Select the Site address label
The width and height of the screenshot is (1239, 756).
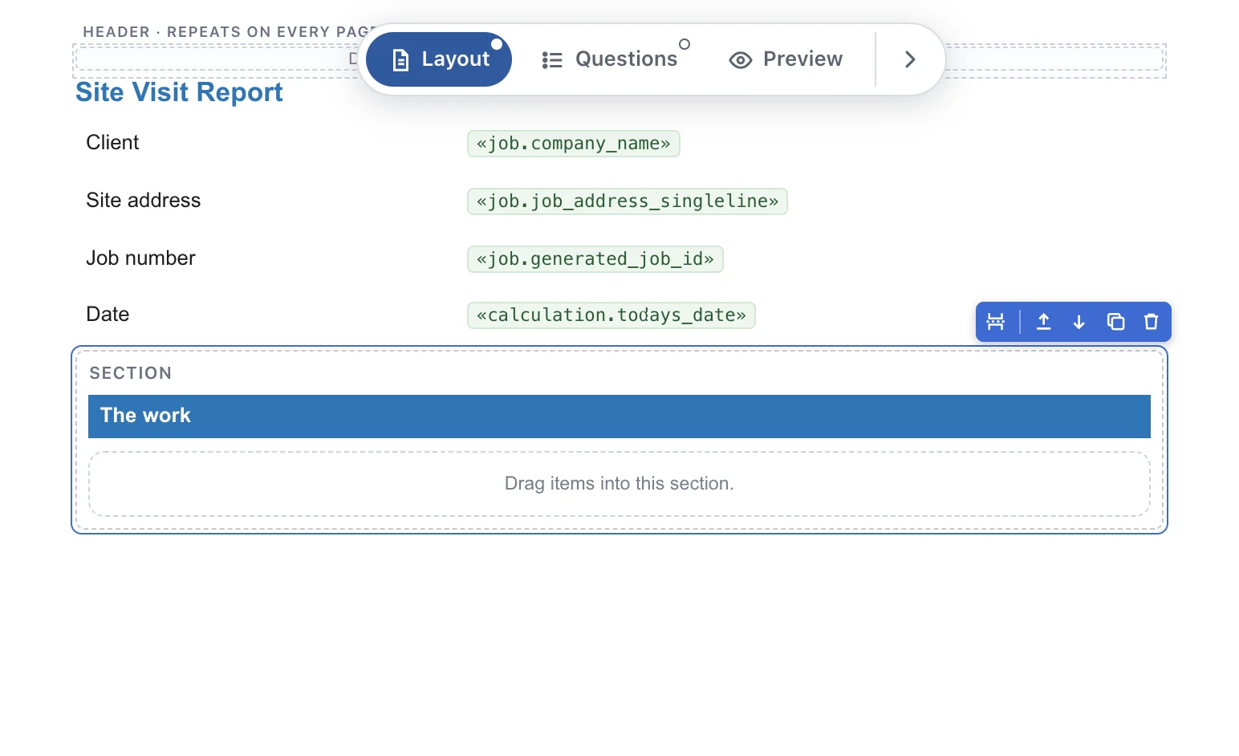point(144,201)
